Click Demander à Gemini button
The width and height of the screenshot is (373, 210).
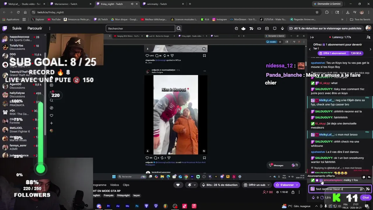click(x=327, y=4)
